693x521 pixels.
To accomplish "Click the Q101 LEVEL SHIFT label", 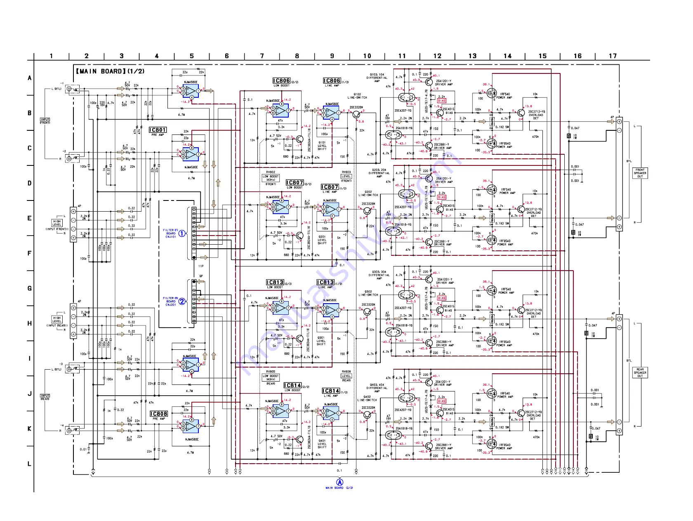I will click(x=322, y=146).
